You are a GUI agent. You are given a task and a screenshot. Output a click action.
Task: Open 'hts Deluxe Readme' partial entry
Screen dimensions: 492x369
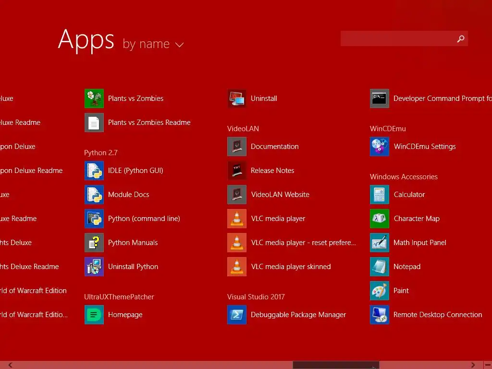pyautogui.click(x=29, y=267)
